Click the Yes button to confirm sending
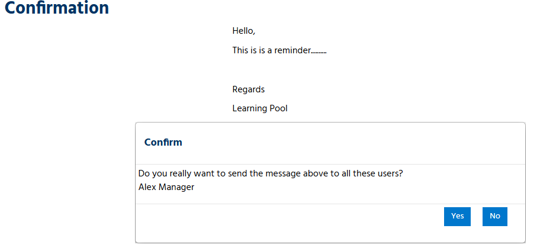Image resolution: width=540 pixels, height=251 pixels. click(457, 216)
